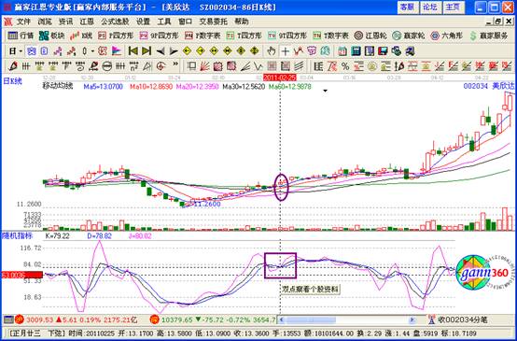Select the three parallel lines tool
The image size is (517, 341).
pyautogui.click(x=299, y=66)
